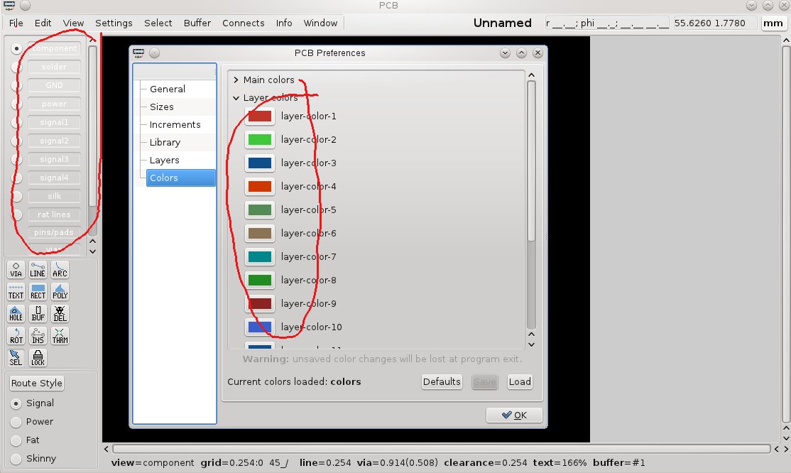Click the LOCK tool icon
The image size is (791, 473).
[38, 357]
